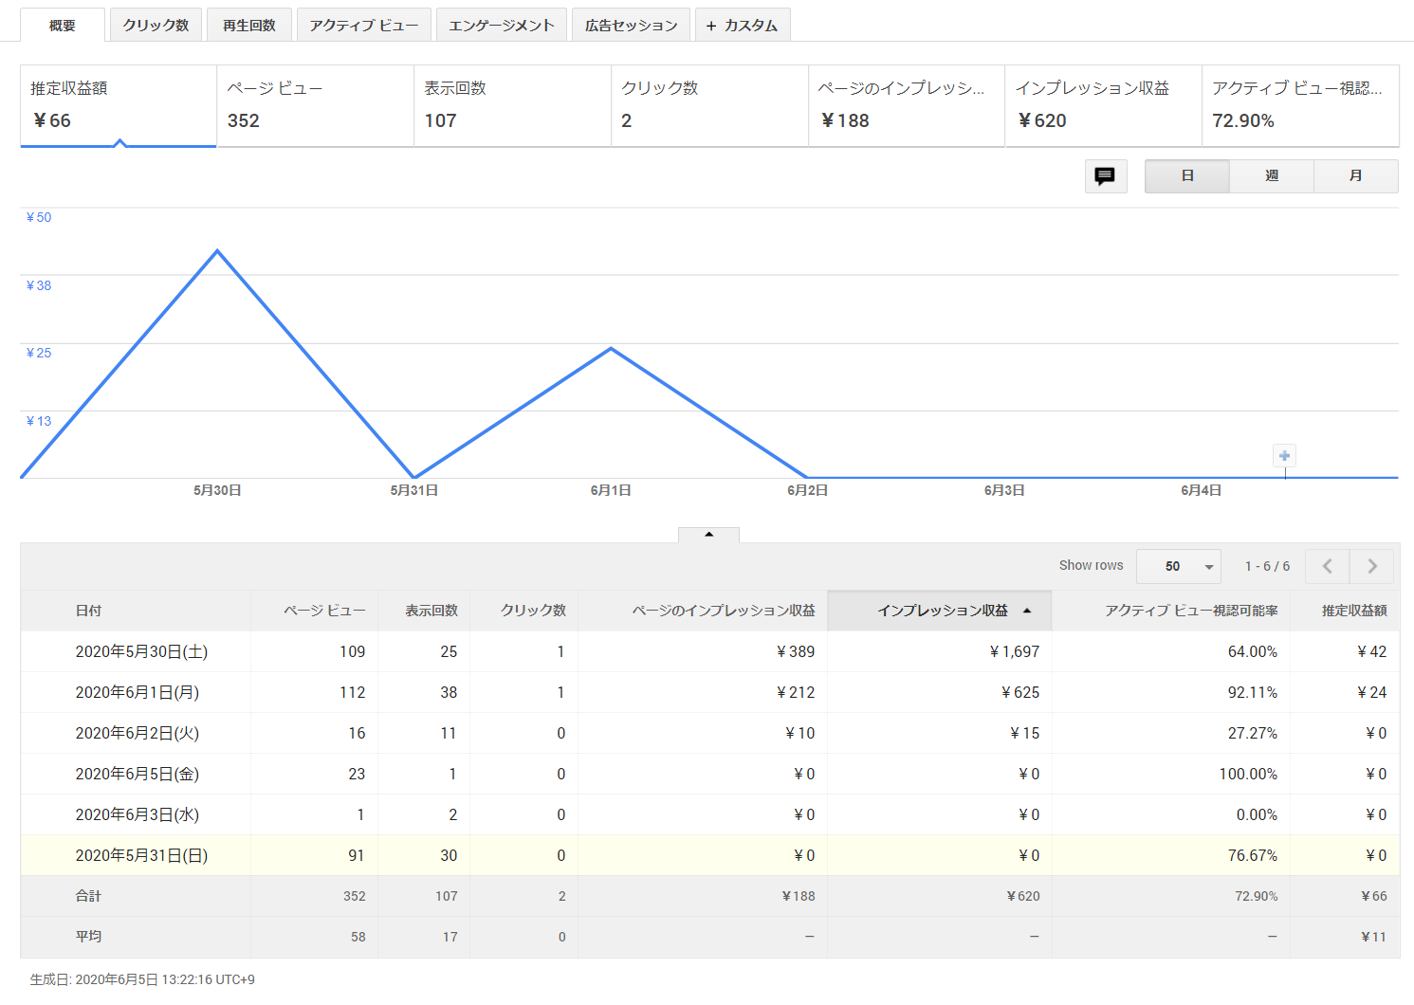
Task: Click sort arrow on インプレッション収益 column
Action: 1027,611
